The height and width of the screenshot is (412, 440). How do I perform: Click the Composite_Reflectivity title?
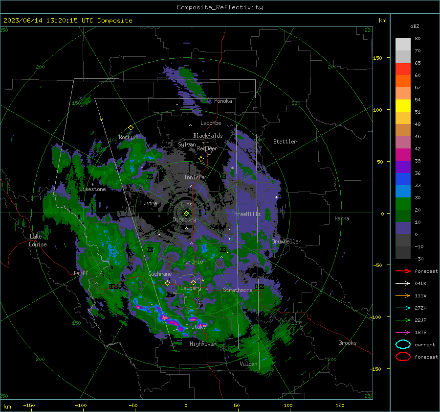220,7
